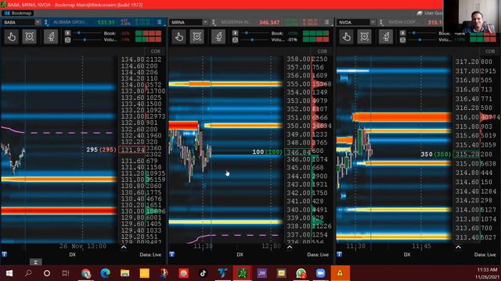The image size is (501, 281).
Task: Open the JW app in taskbar
Action: 261,273
